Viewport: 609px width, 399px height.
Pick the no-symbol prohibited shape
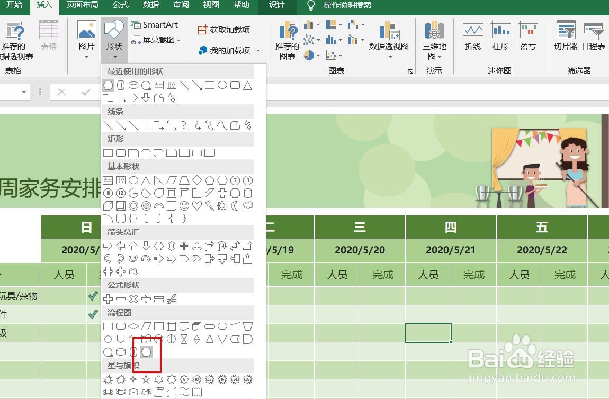146,206
